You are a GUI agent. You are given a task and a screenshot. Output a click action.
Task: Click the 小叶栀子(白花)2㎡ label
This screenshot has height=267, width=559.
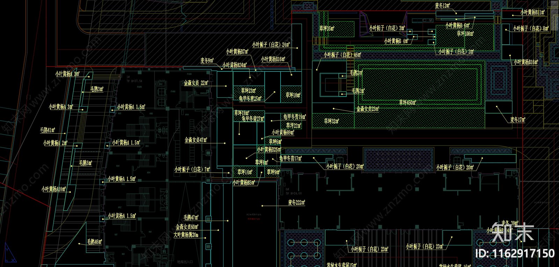pos(456,52)
